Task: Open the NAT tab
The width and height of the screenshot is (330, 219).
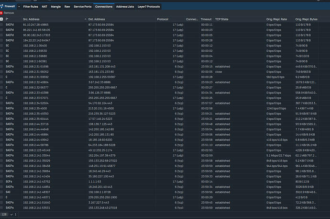Action: coord(44,7)
